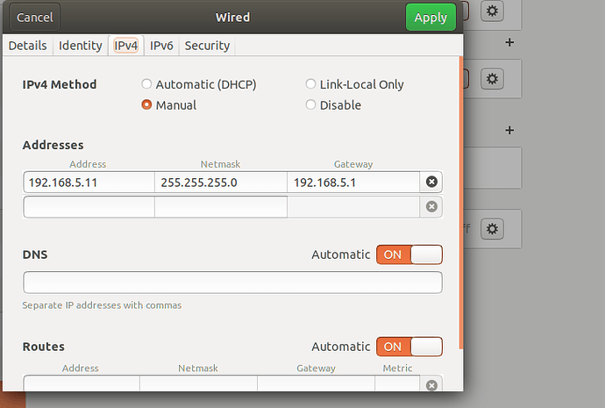
Task: Switch to the IPv6 tab
Action: coord(161,46)
